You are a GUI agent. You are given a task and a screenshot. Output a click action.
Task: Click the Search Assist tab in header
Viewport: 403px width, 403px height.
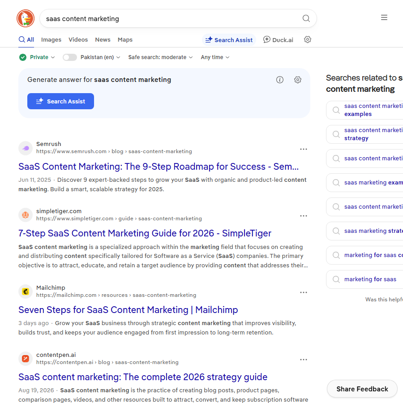coord(229,40)
